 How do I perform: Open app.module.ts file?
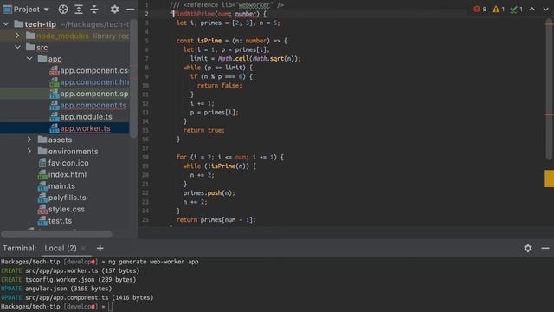[x=81, y=117]
